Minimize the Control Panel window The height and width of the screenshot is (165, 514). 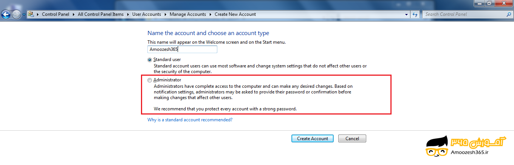pos(479,3)
